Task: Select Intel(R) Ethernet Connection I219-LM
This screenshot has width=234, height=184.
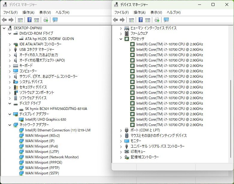Action: click(x=58, y=130)
